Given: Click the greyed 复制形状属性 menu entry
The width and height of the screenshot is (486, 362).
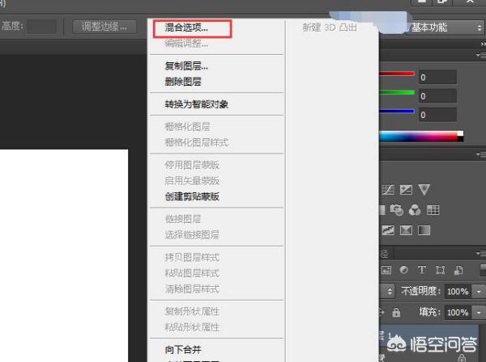Looking at the screenshot, I should click(192, 312).
